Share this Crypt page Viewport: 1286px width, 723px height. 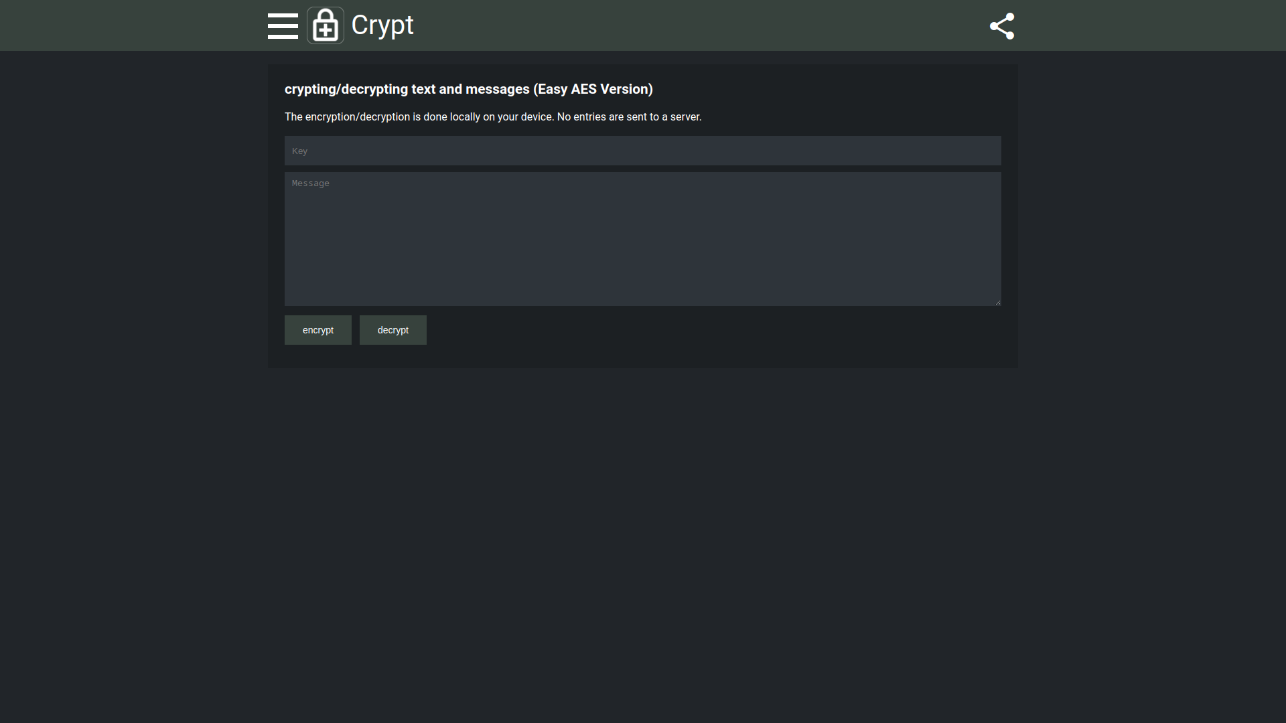[x=1002, y=26]
